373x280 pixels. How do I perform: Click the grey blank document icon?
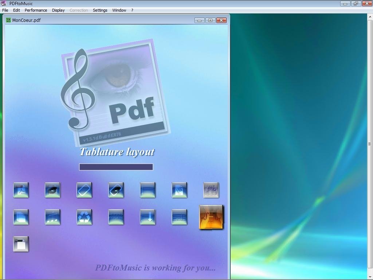pos(21,244)
